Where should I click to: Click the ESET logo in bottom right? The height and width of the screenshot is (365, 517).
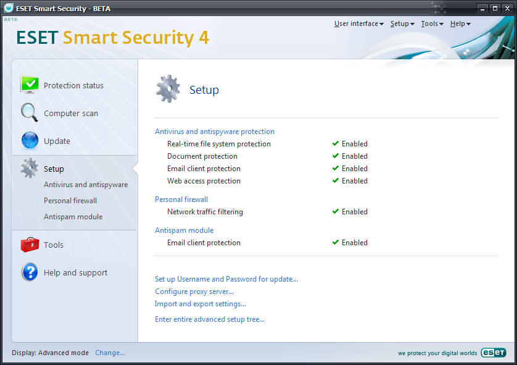tap(494, 353)
